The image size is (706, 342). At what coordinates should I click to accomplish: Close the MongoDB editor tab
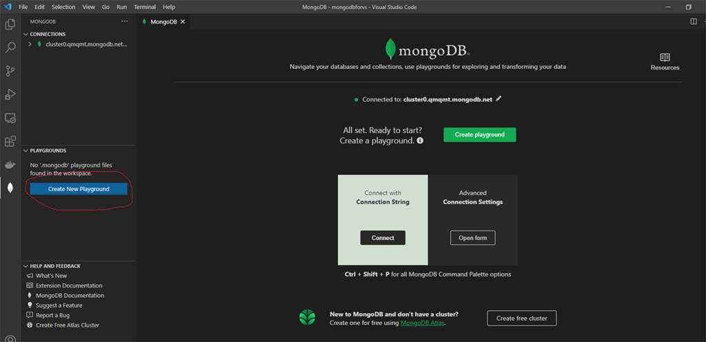click(x=182, y=21)
